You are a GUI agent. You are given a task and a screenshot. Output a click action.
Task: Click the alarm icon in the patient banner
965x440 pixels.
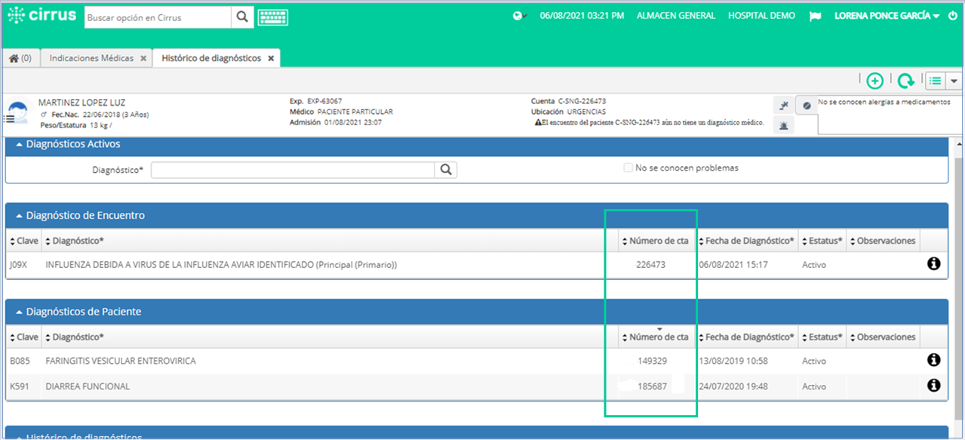tap(783, 125)
